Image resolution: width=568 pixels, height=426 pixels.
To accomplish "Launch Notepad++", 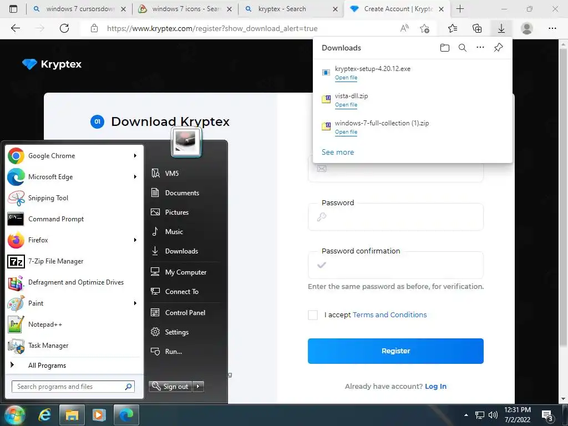I will coord(74,324).
